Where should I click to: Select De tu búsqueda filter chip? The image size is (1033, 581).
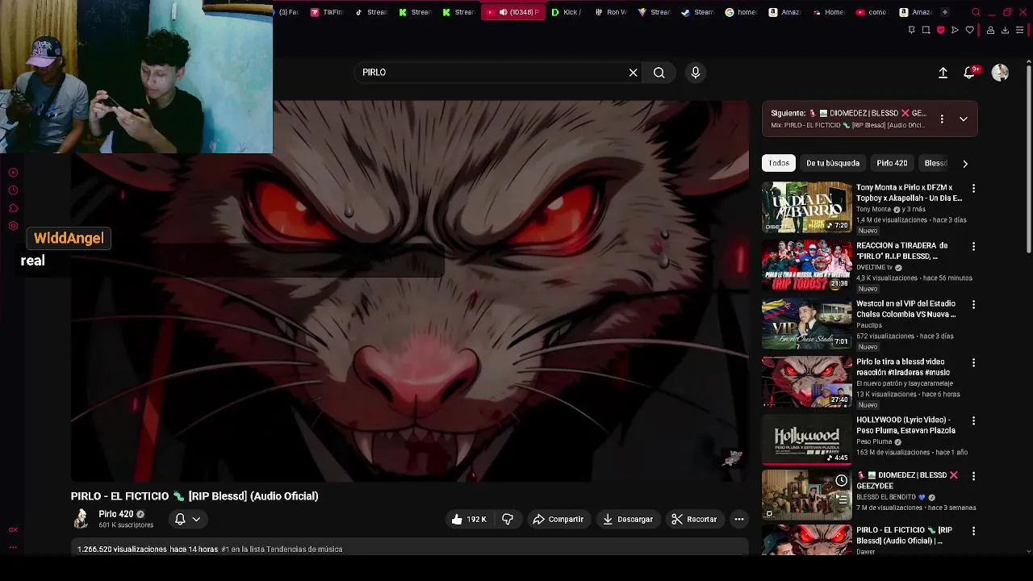coord(833,163)
